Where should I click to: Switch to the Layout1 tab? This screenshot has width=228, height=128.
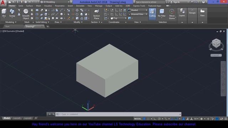[x=17, y=118]
